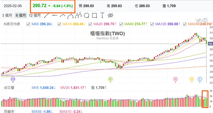Click the BIAS10 -3.24 value
This screenshot has width=213, height=113.
[70, 111]
